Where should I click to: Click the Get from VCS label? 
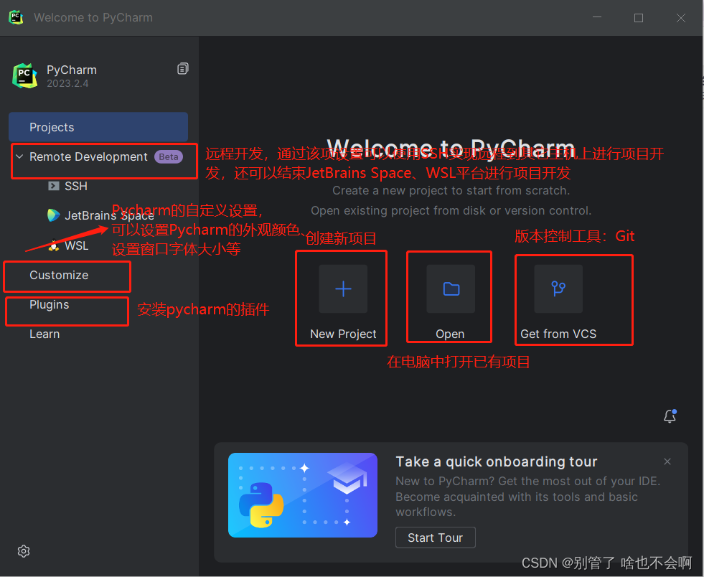[558, 334]
